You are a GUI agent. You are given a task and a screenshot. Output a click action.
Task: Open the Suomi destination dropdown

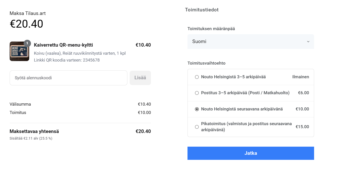[250, 42]
